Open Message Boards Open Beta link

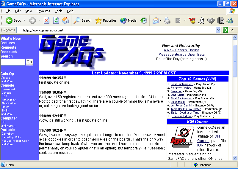click(181, 55)
